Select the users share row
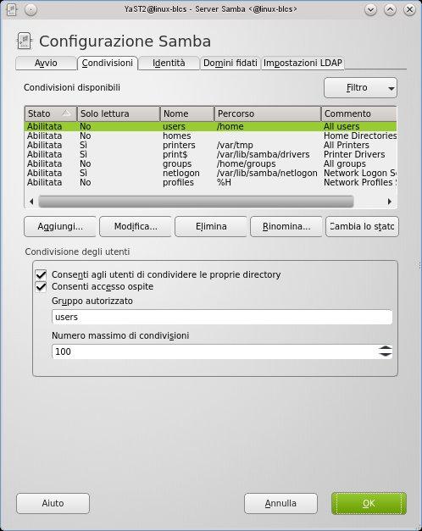422x531 pixels. [210, 126]
